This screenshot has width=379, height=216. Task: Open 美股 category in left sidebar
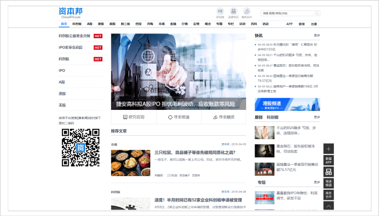pyautogui.click(x=62, y=105)
